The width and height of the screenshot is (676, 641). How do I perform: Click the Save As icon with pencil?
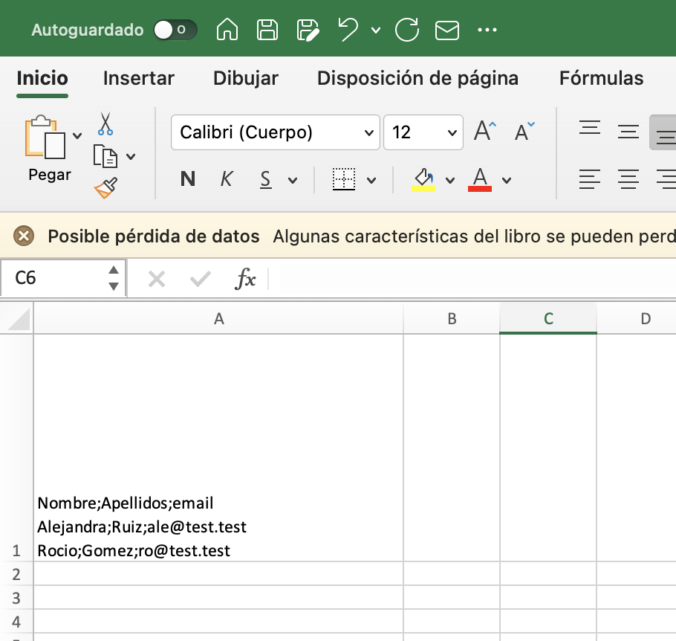point(308,30)
